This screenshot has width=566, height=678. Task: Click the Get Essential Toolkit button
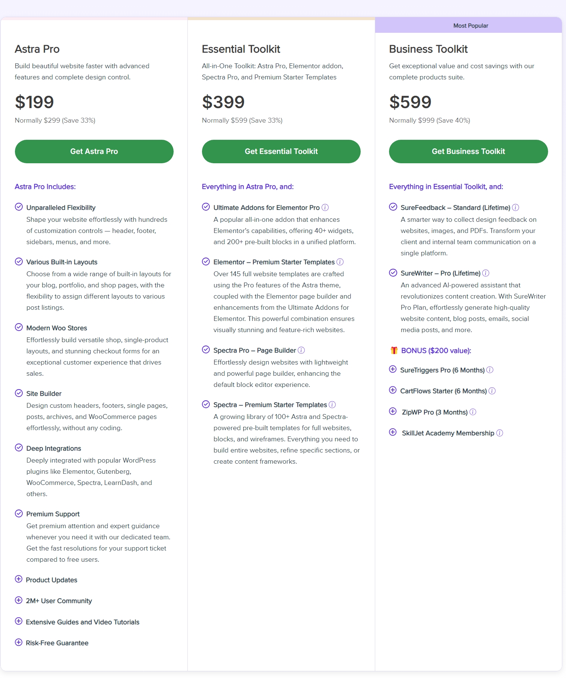point(281,151)
